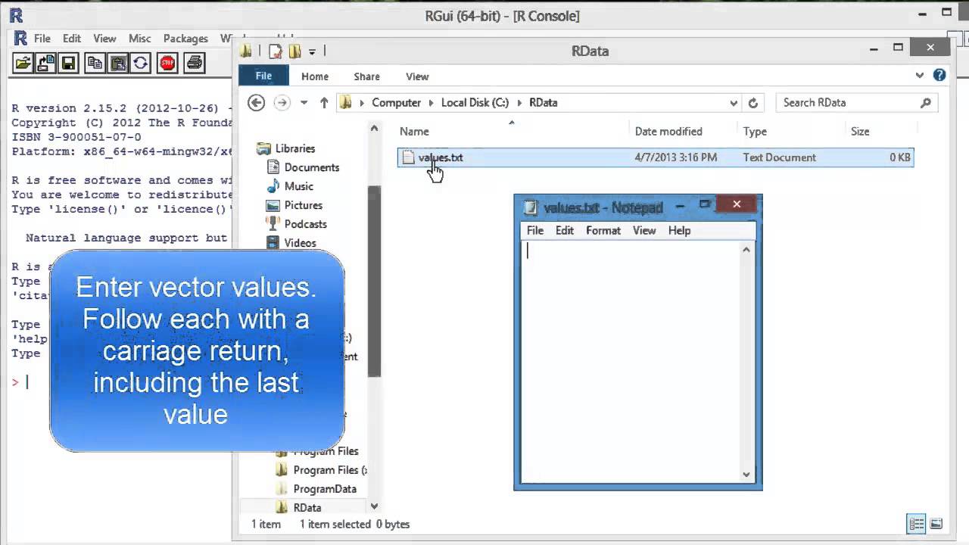Click the Print icon in RGui toolbar
This screenshot has height=545, width=969.
point(195,63)
